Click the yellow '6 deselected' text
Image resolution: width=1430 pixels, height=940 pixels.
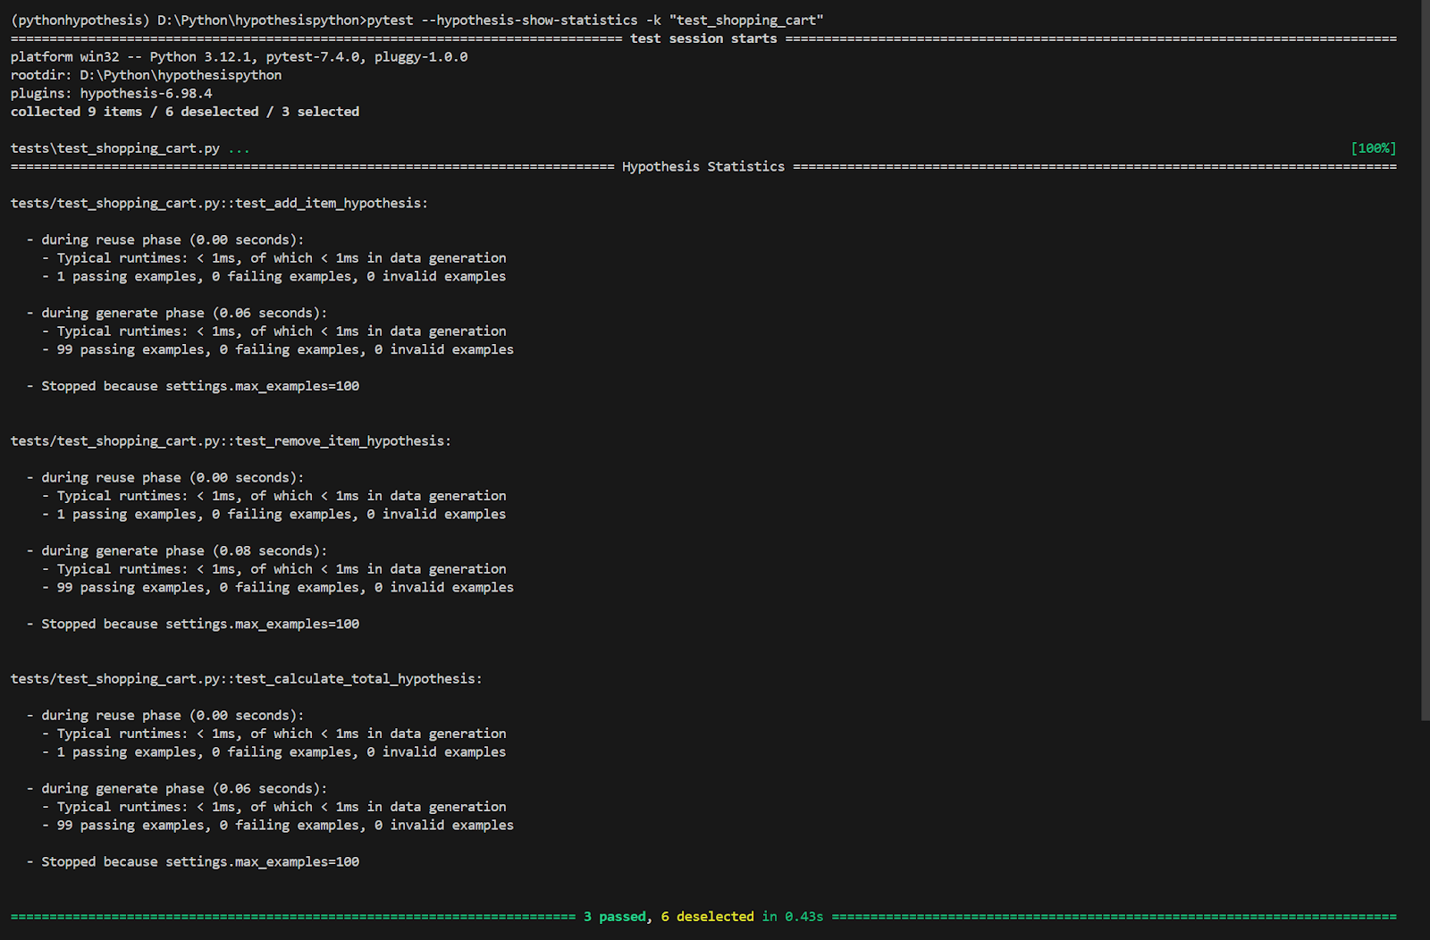707,917
